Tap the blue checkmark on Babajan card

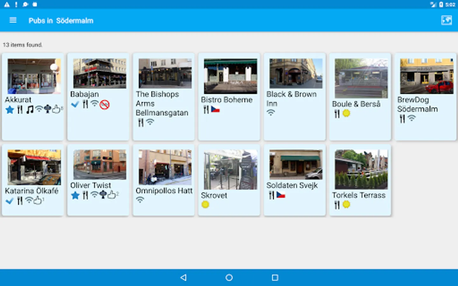(75, 104)
